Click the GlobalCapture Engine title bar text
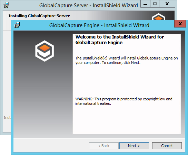This screenshot has height=155, width=188. [x=99, y=25]
